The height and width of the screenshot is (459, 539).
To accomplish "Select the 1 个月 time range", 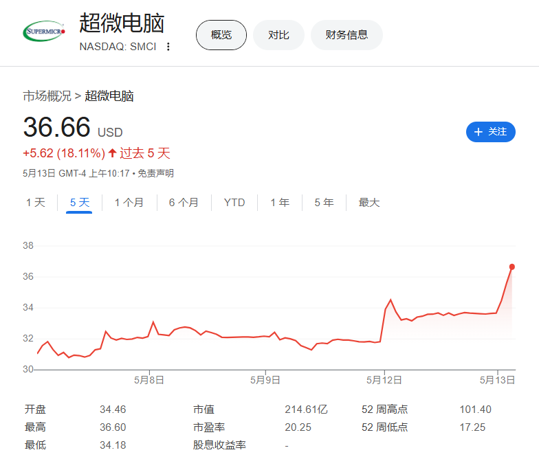I will point(129,202).
